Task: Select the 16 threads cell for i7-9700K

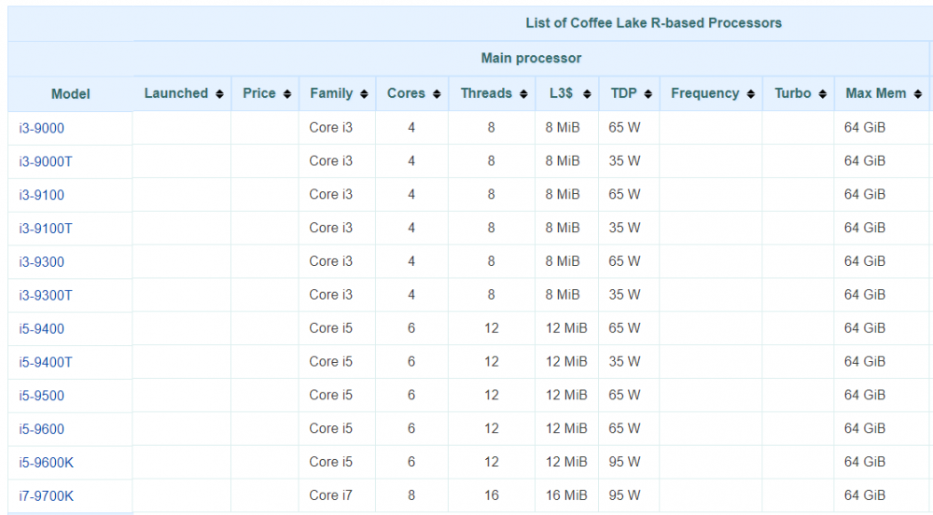Action: click(x=492, y=495)
